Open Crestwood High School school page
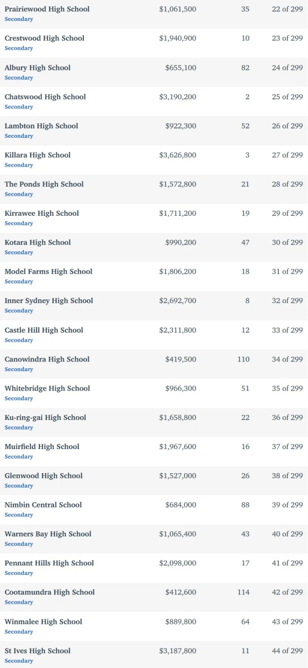The image size is (308, 668). pyautogui.click(x=45, y=38)
